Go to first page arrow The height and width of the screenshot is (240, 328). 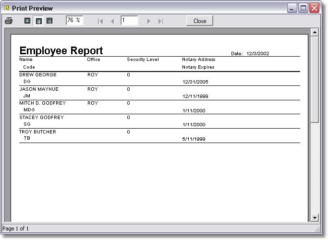pos(100,21)
